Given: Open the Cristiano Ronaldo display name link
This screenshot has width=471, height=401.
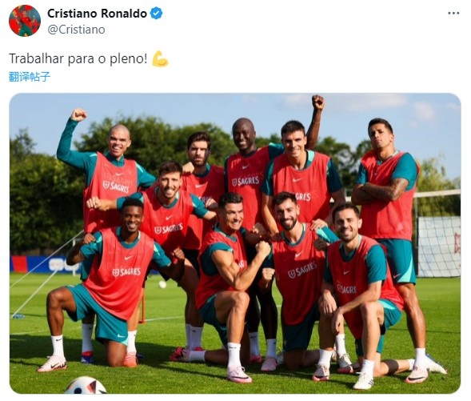Looking at the screenshot, I should 97,14.
